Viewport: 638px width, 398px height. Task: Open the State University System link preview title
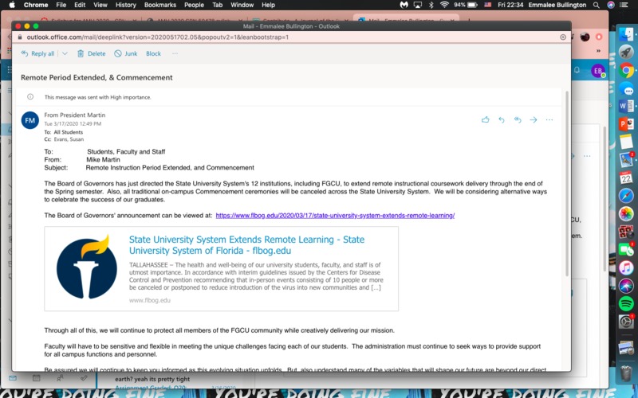click(247, 244)
